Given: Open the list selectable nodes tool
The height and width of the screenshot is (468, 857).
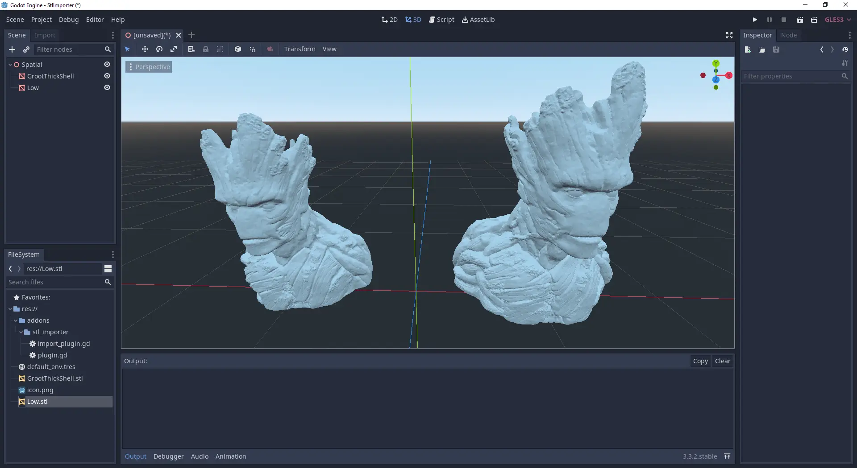Looking at the screenshot, I should (x=191, y=49).
